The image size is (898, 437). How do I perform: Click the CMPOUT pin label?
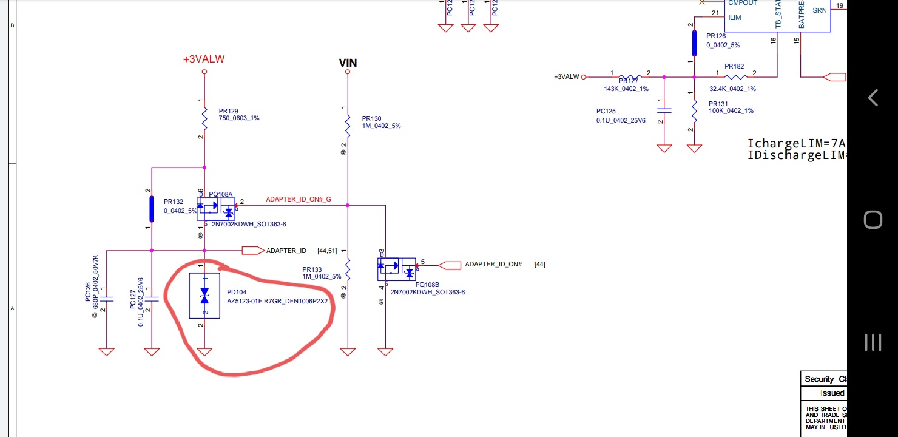(x=743, y=3)
